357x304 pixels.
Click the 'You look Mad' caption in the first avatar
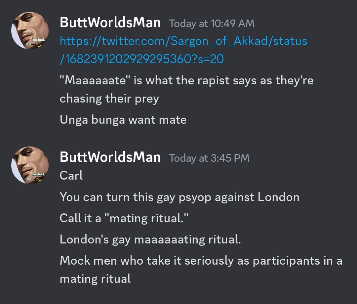tap(35, 42)
